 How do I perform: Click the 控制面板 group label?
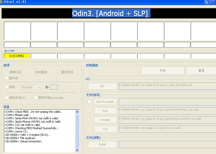[92, 65]
